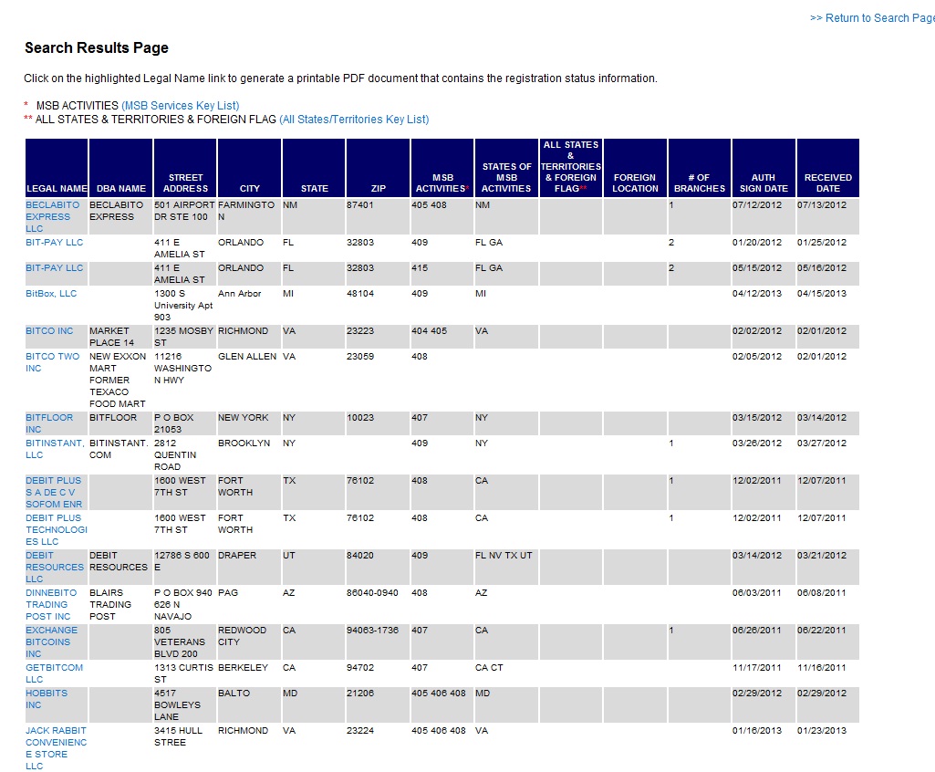The width and height of the screenshot is (935, 772).
Task: Click the DEBIT RESOURCES LLC link
Action: click(x=55, y=567)
